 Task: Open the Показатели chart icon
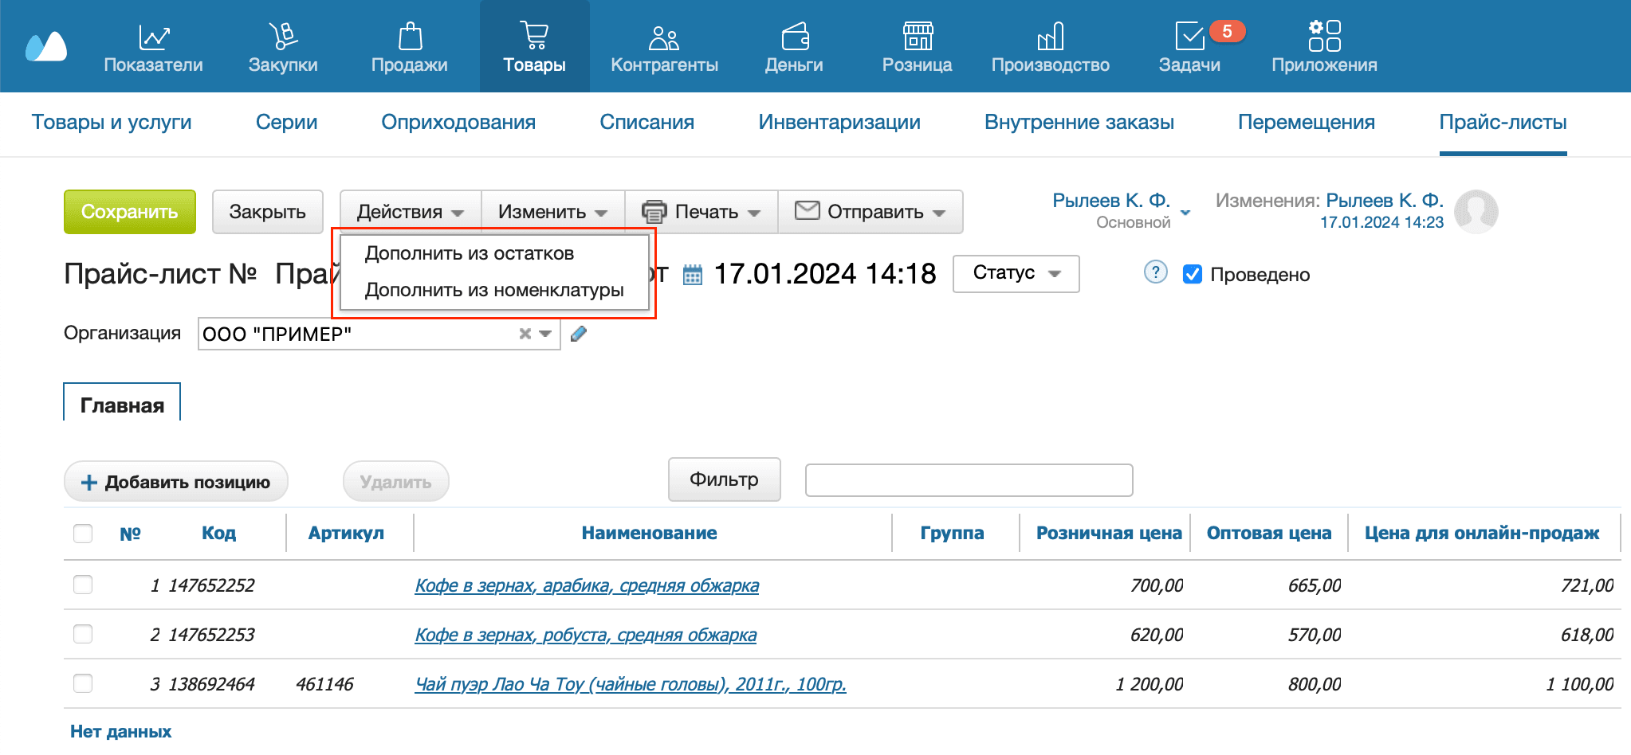(153, 37)
